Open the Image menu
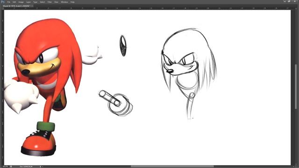 [21, 2]
